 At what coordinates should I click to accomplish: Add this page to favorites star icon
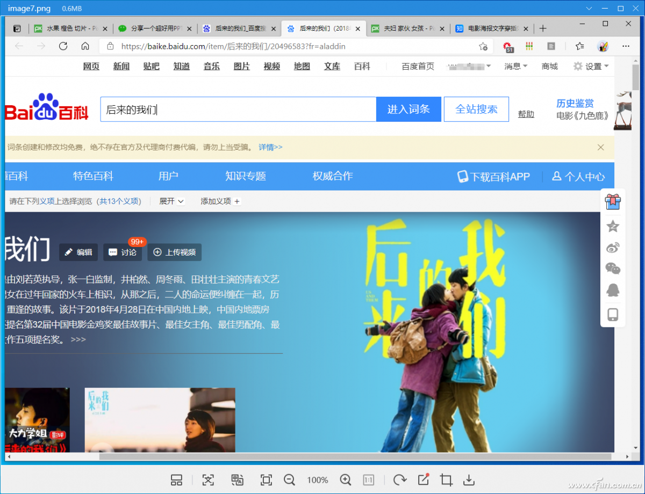(483, 46)
